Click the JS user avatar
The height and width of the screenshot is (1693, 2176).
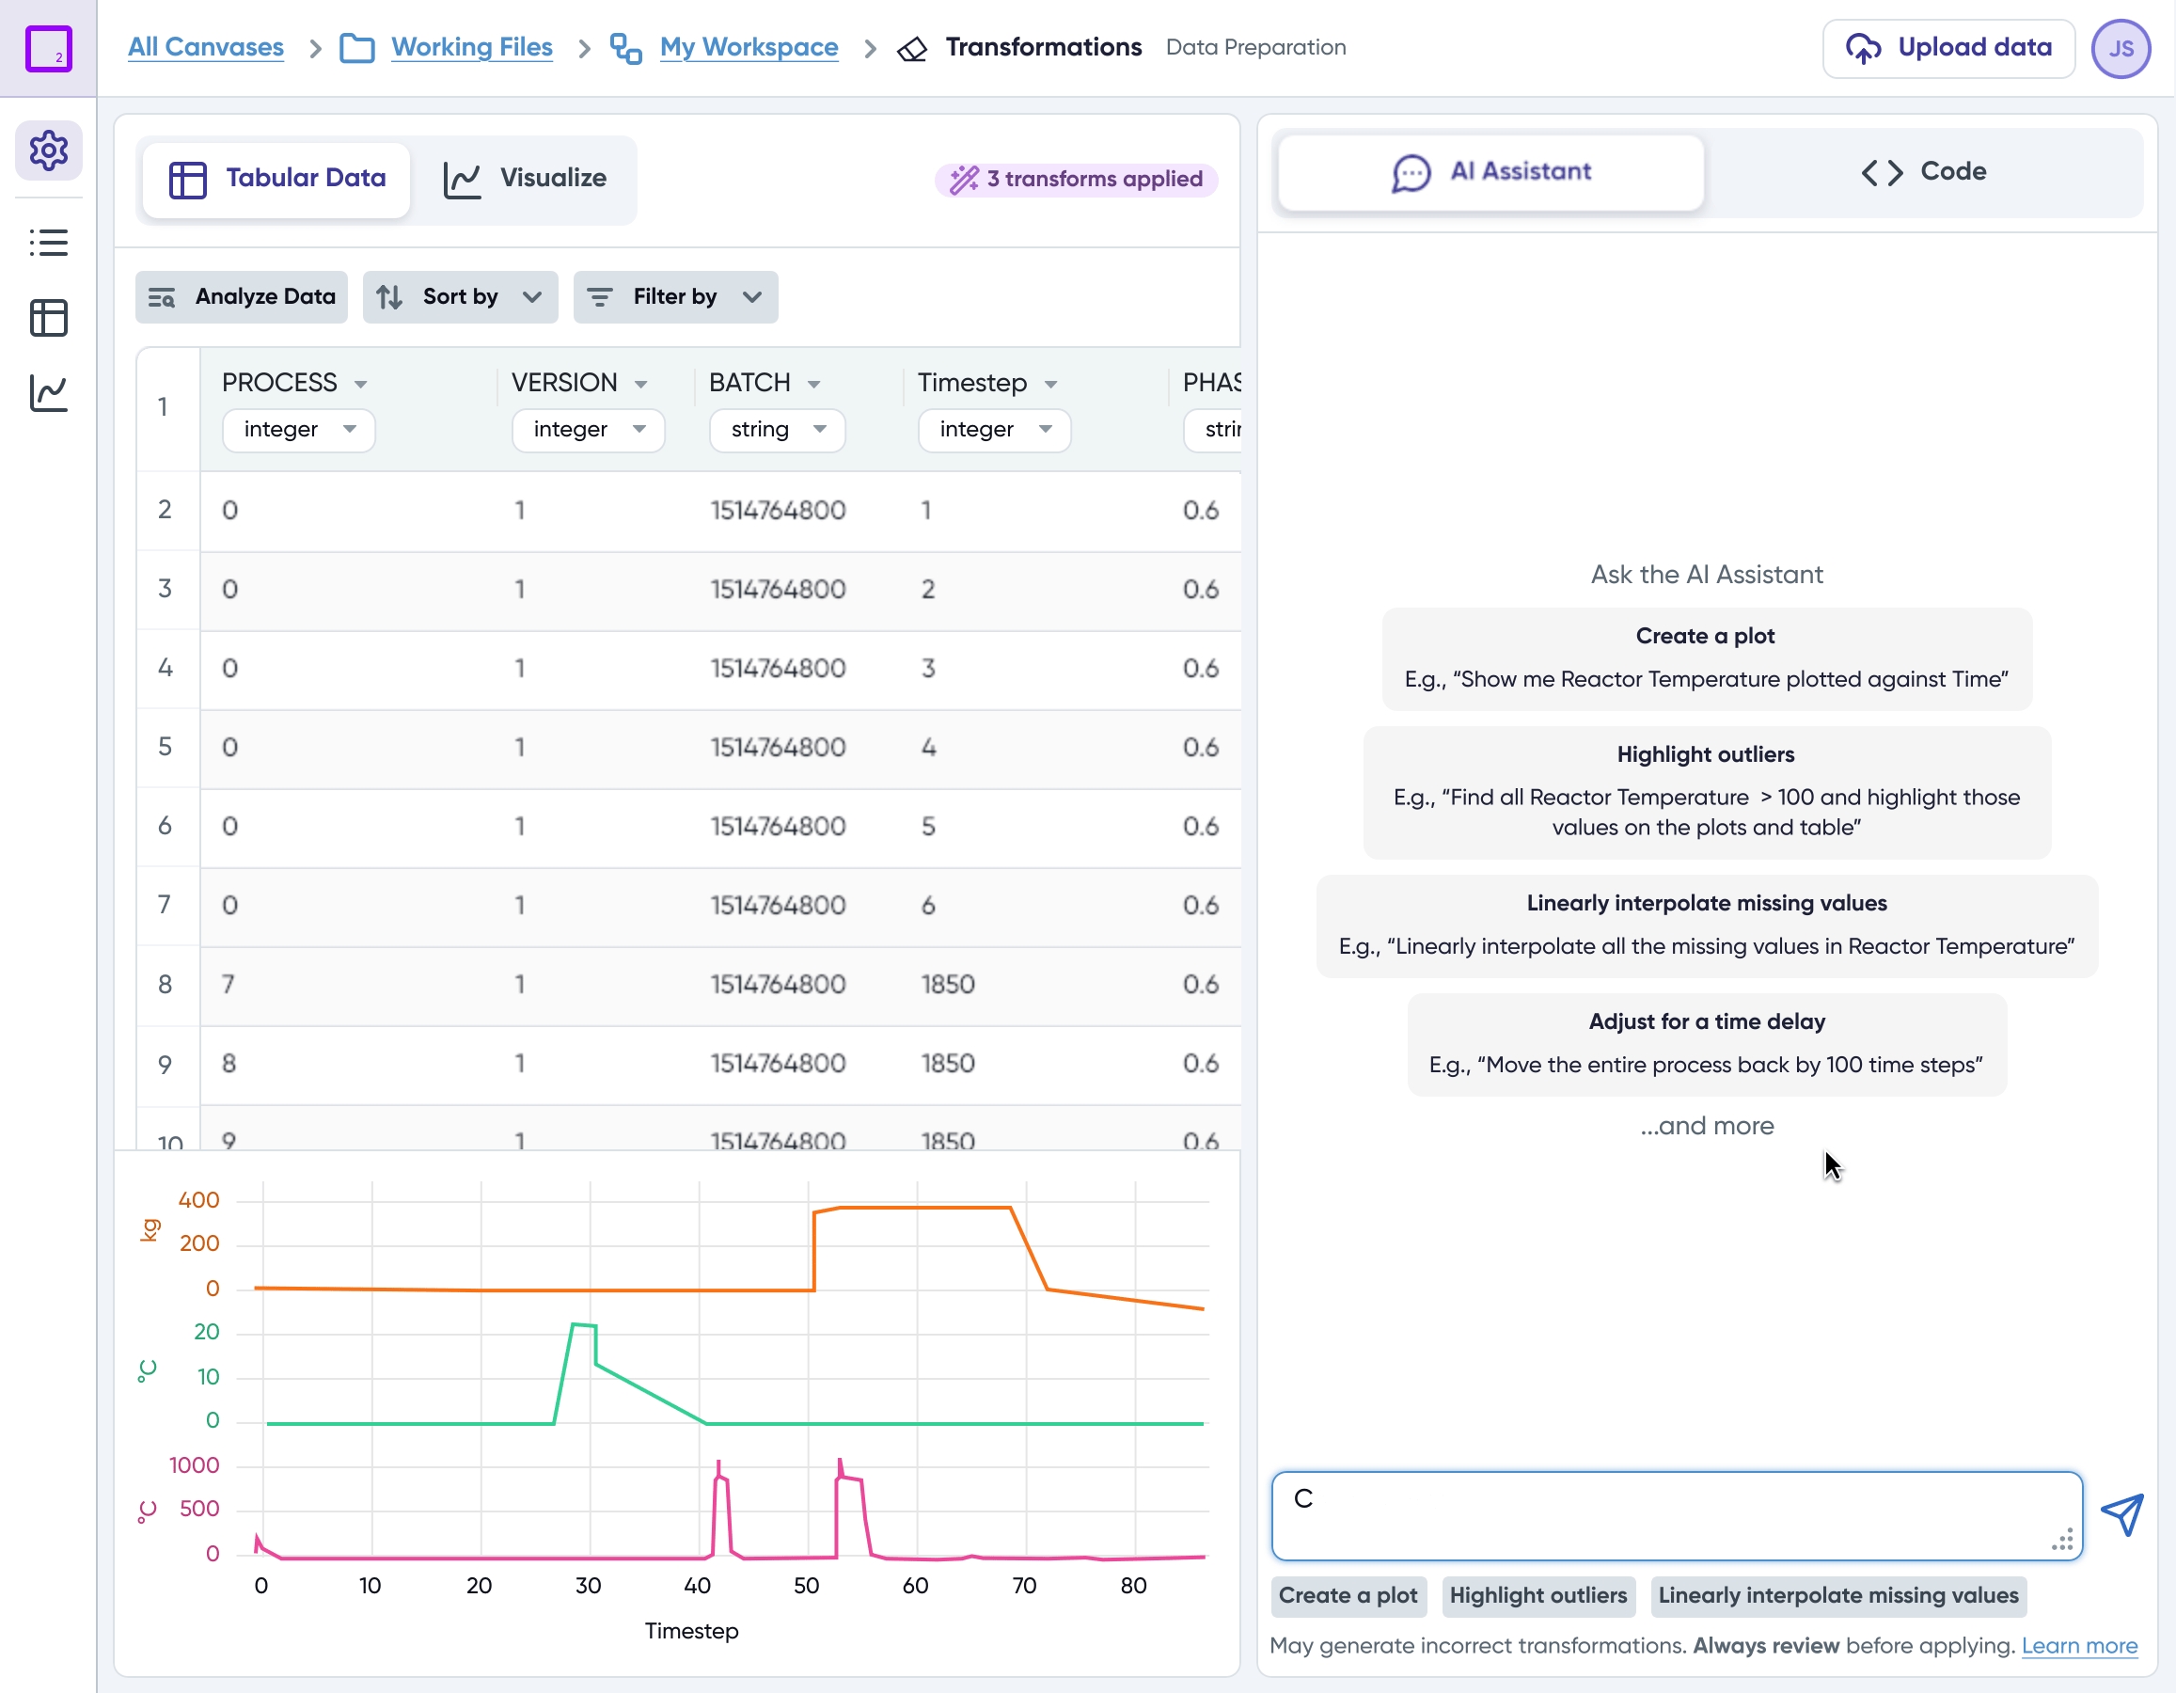point(2121,48)
